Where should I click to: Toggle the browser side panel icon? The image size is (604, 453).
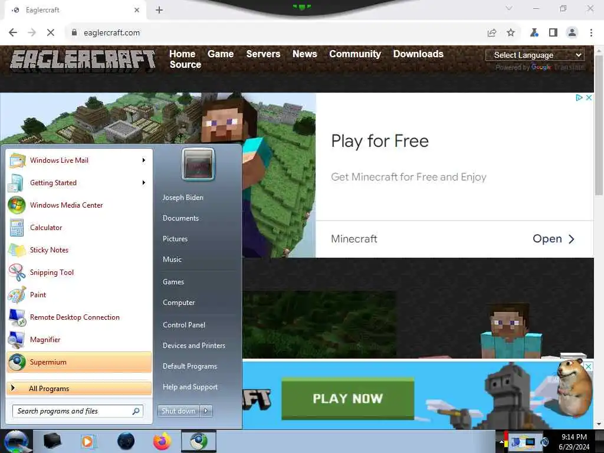tap(553, 33)
